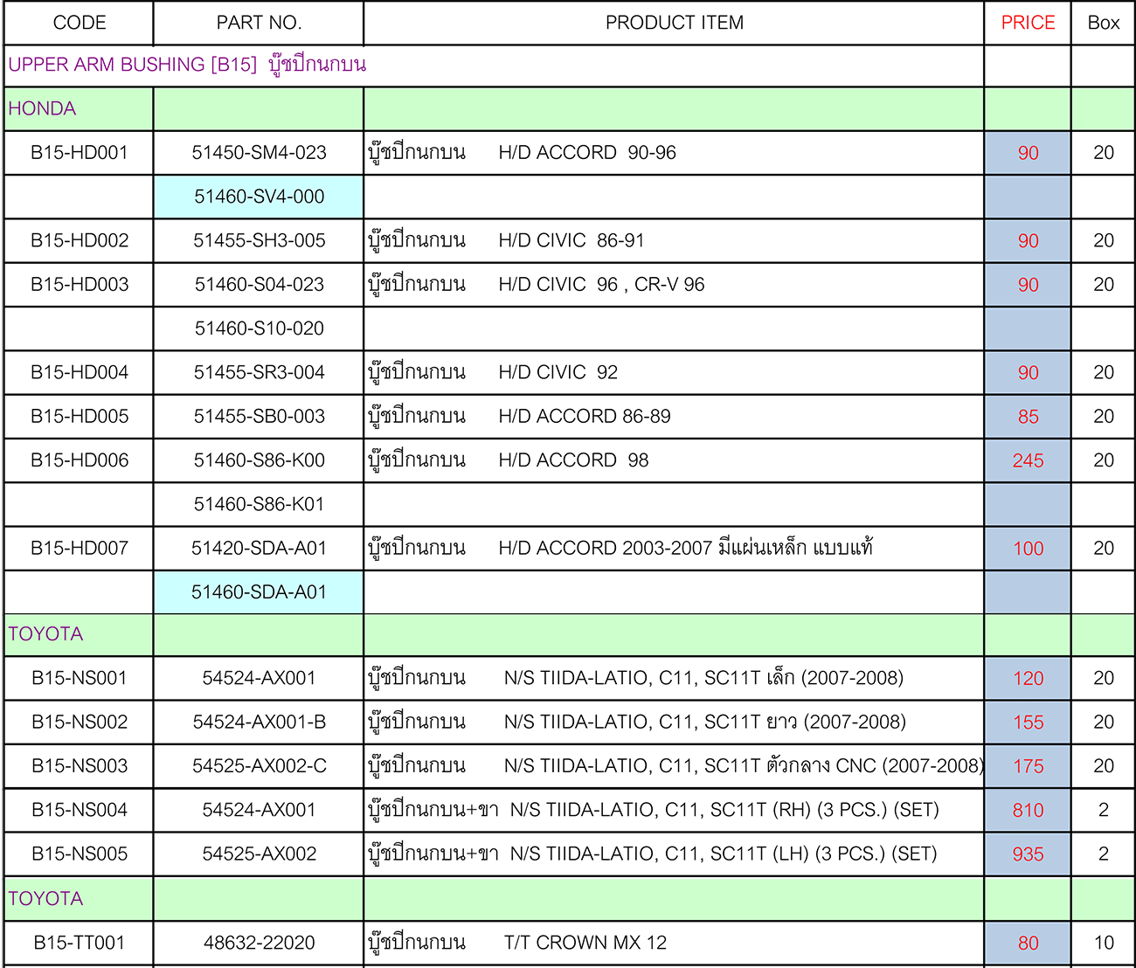Select part number 51455-SH3-005
Image resolution: width=1136 pixels, height=968 pixels.
point(259,240)
